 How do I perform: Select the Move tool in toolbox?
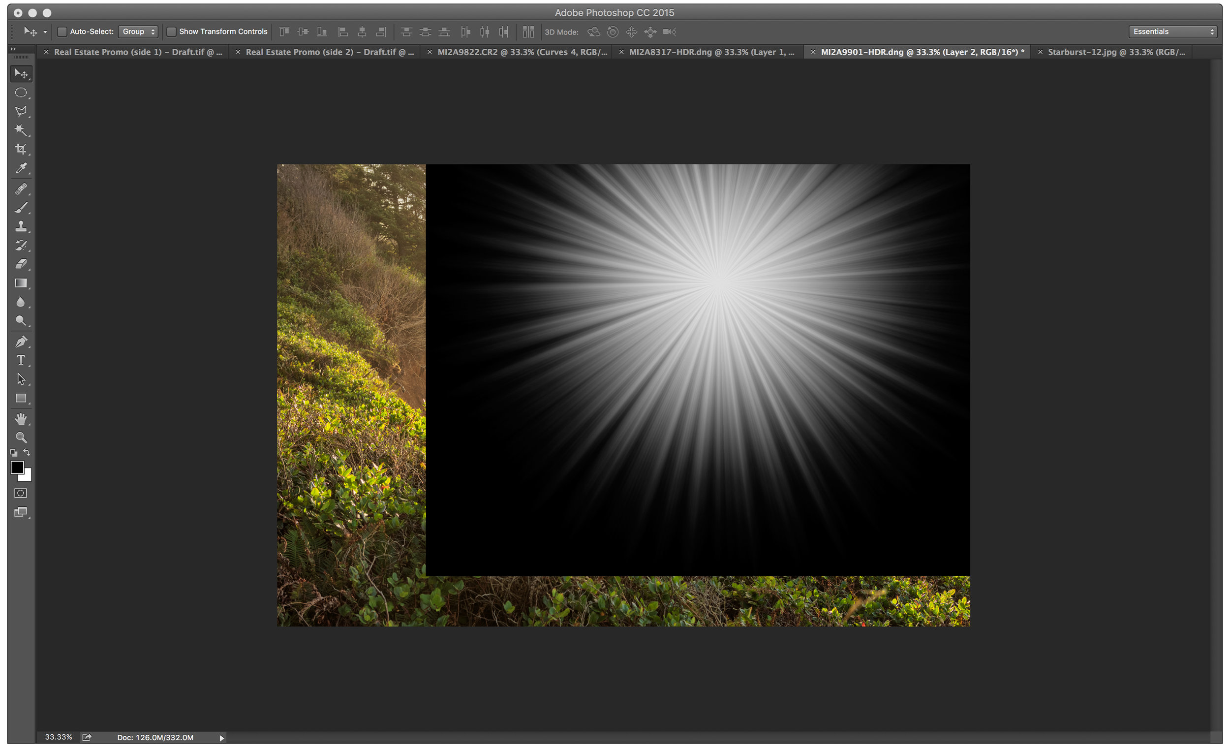(x=21, y=74)
